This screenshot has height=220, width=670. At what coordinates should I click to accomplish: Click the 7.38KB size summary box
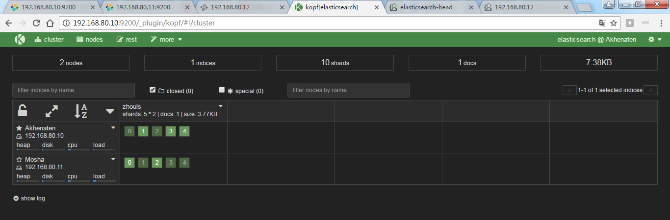599,63
